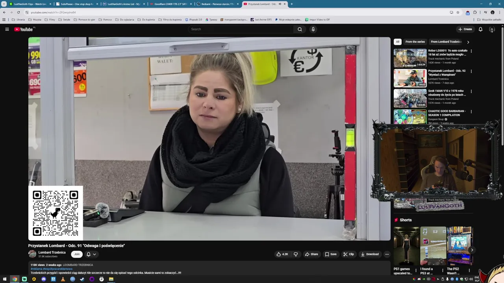Image resolution: width=504 pixels, height=283 pixels.
Task: Open Steam from the taskbar
Action: click(82, 279)
